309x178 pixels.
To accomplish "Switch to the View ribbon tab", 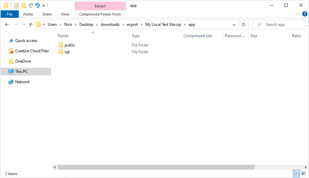I will click(65, 14).
